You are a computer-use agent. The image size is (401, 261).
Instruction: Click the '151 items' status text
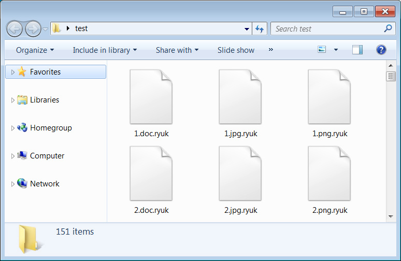pyautogui.click(x=75, y=231)
